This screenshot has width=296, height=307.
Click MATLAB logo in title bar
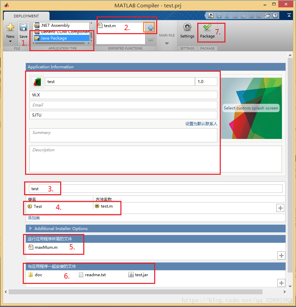pyautogui.click(x=6, y=5)
